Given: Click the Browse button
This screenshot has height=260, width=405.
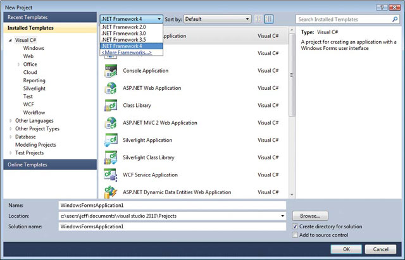Looking at the screenshot, I should coord(310,216).
